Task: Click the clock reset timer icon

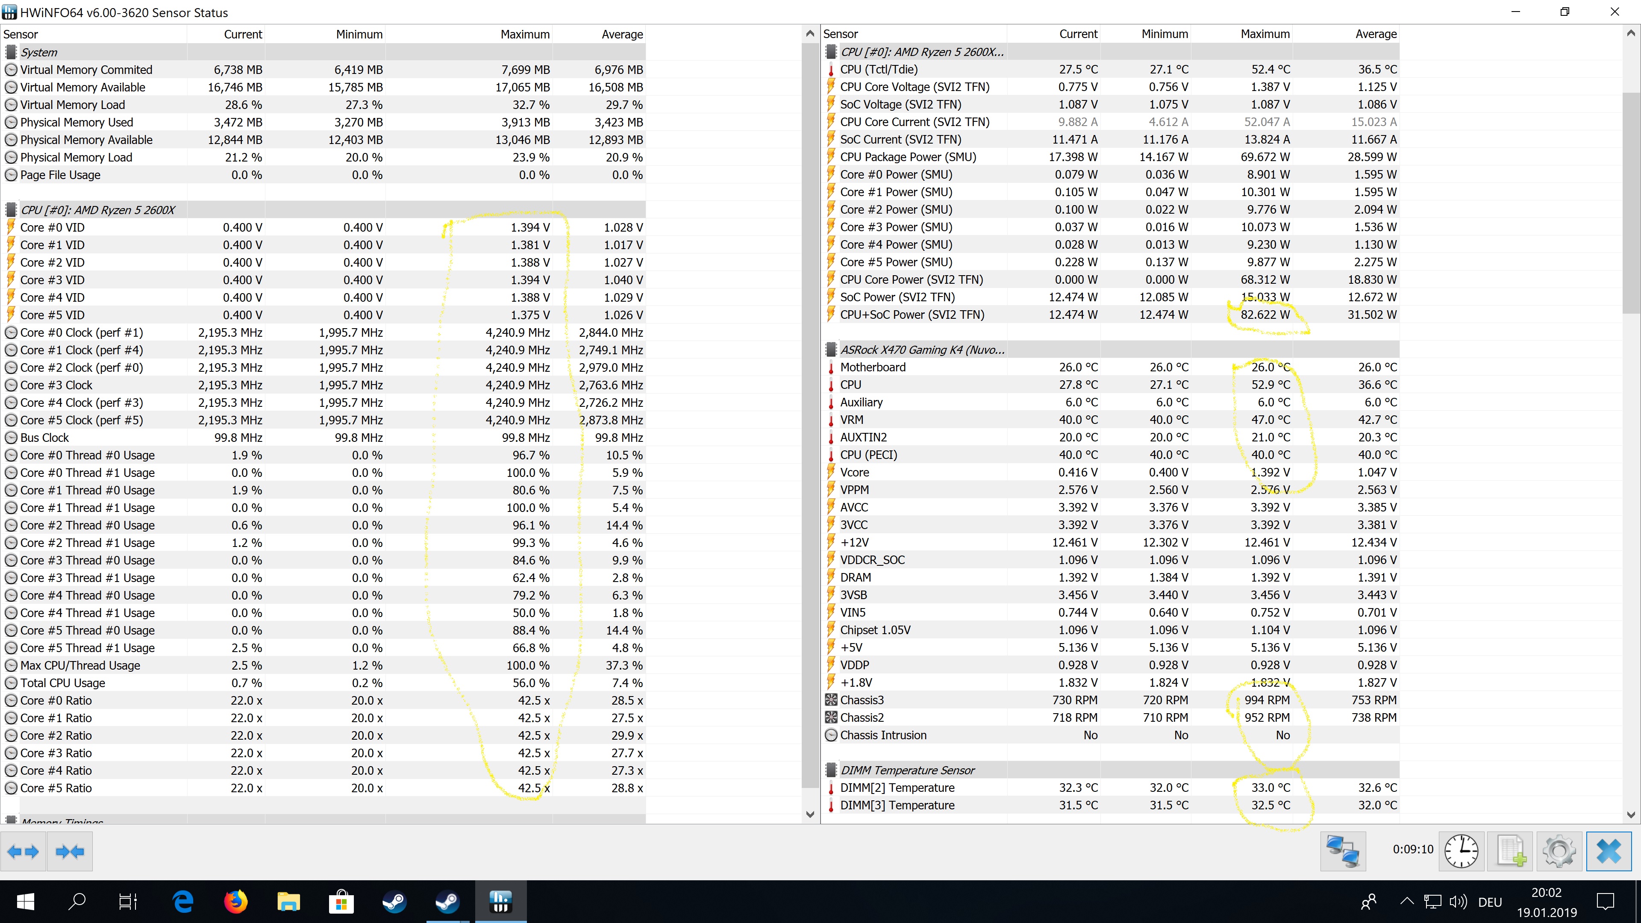Action: click(x=1461, y=851)
